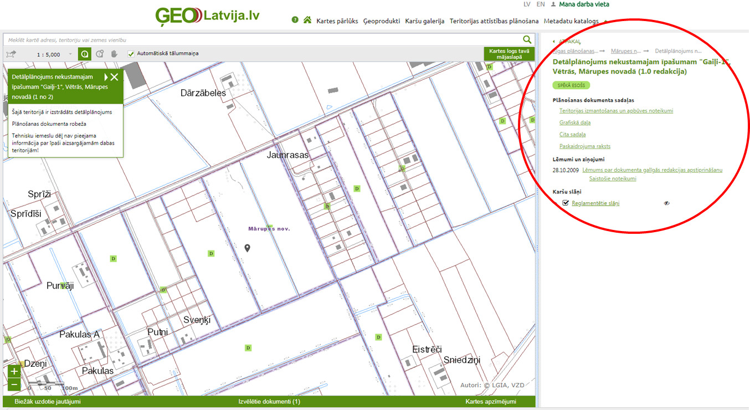Open Izvēlētie dokumenti (1) footer tab
Image resolution: width=750 pixels, height=410 pixels.
coord(269,402)
